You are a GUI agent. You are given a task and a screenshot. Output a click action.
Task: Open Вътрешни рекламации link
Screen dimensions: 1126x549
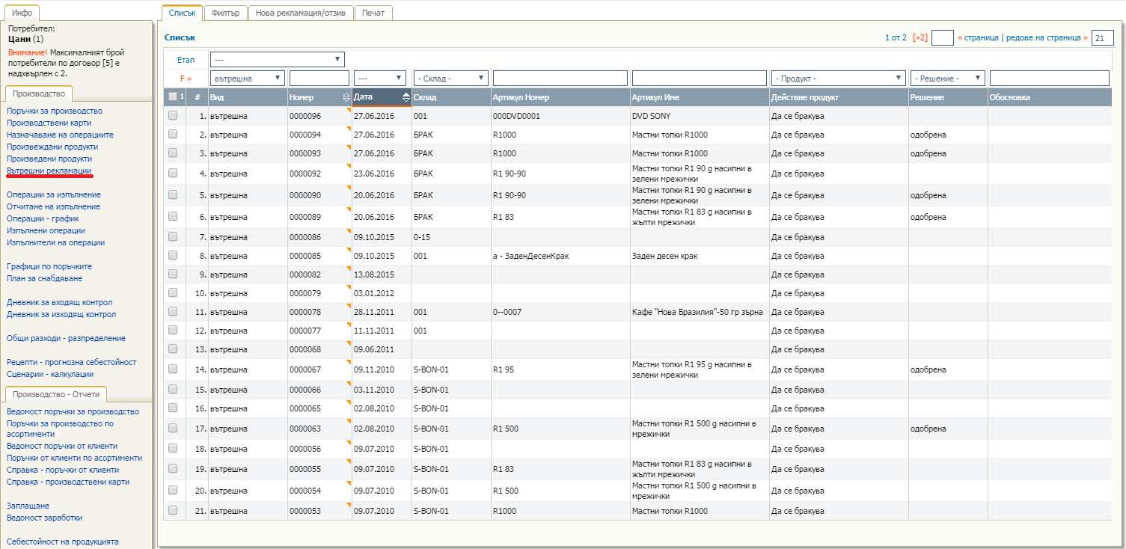(49, 171)
